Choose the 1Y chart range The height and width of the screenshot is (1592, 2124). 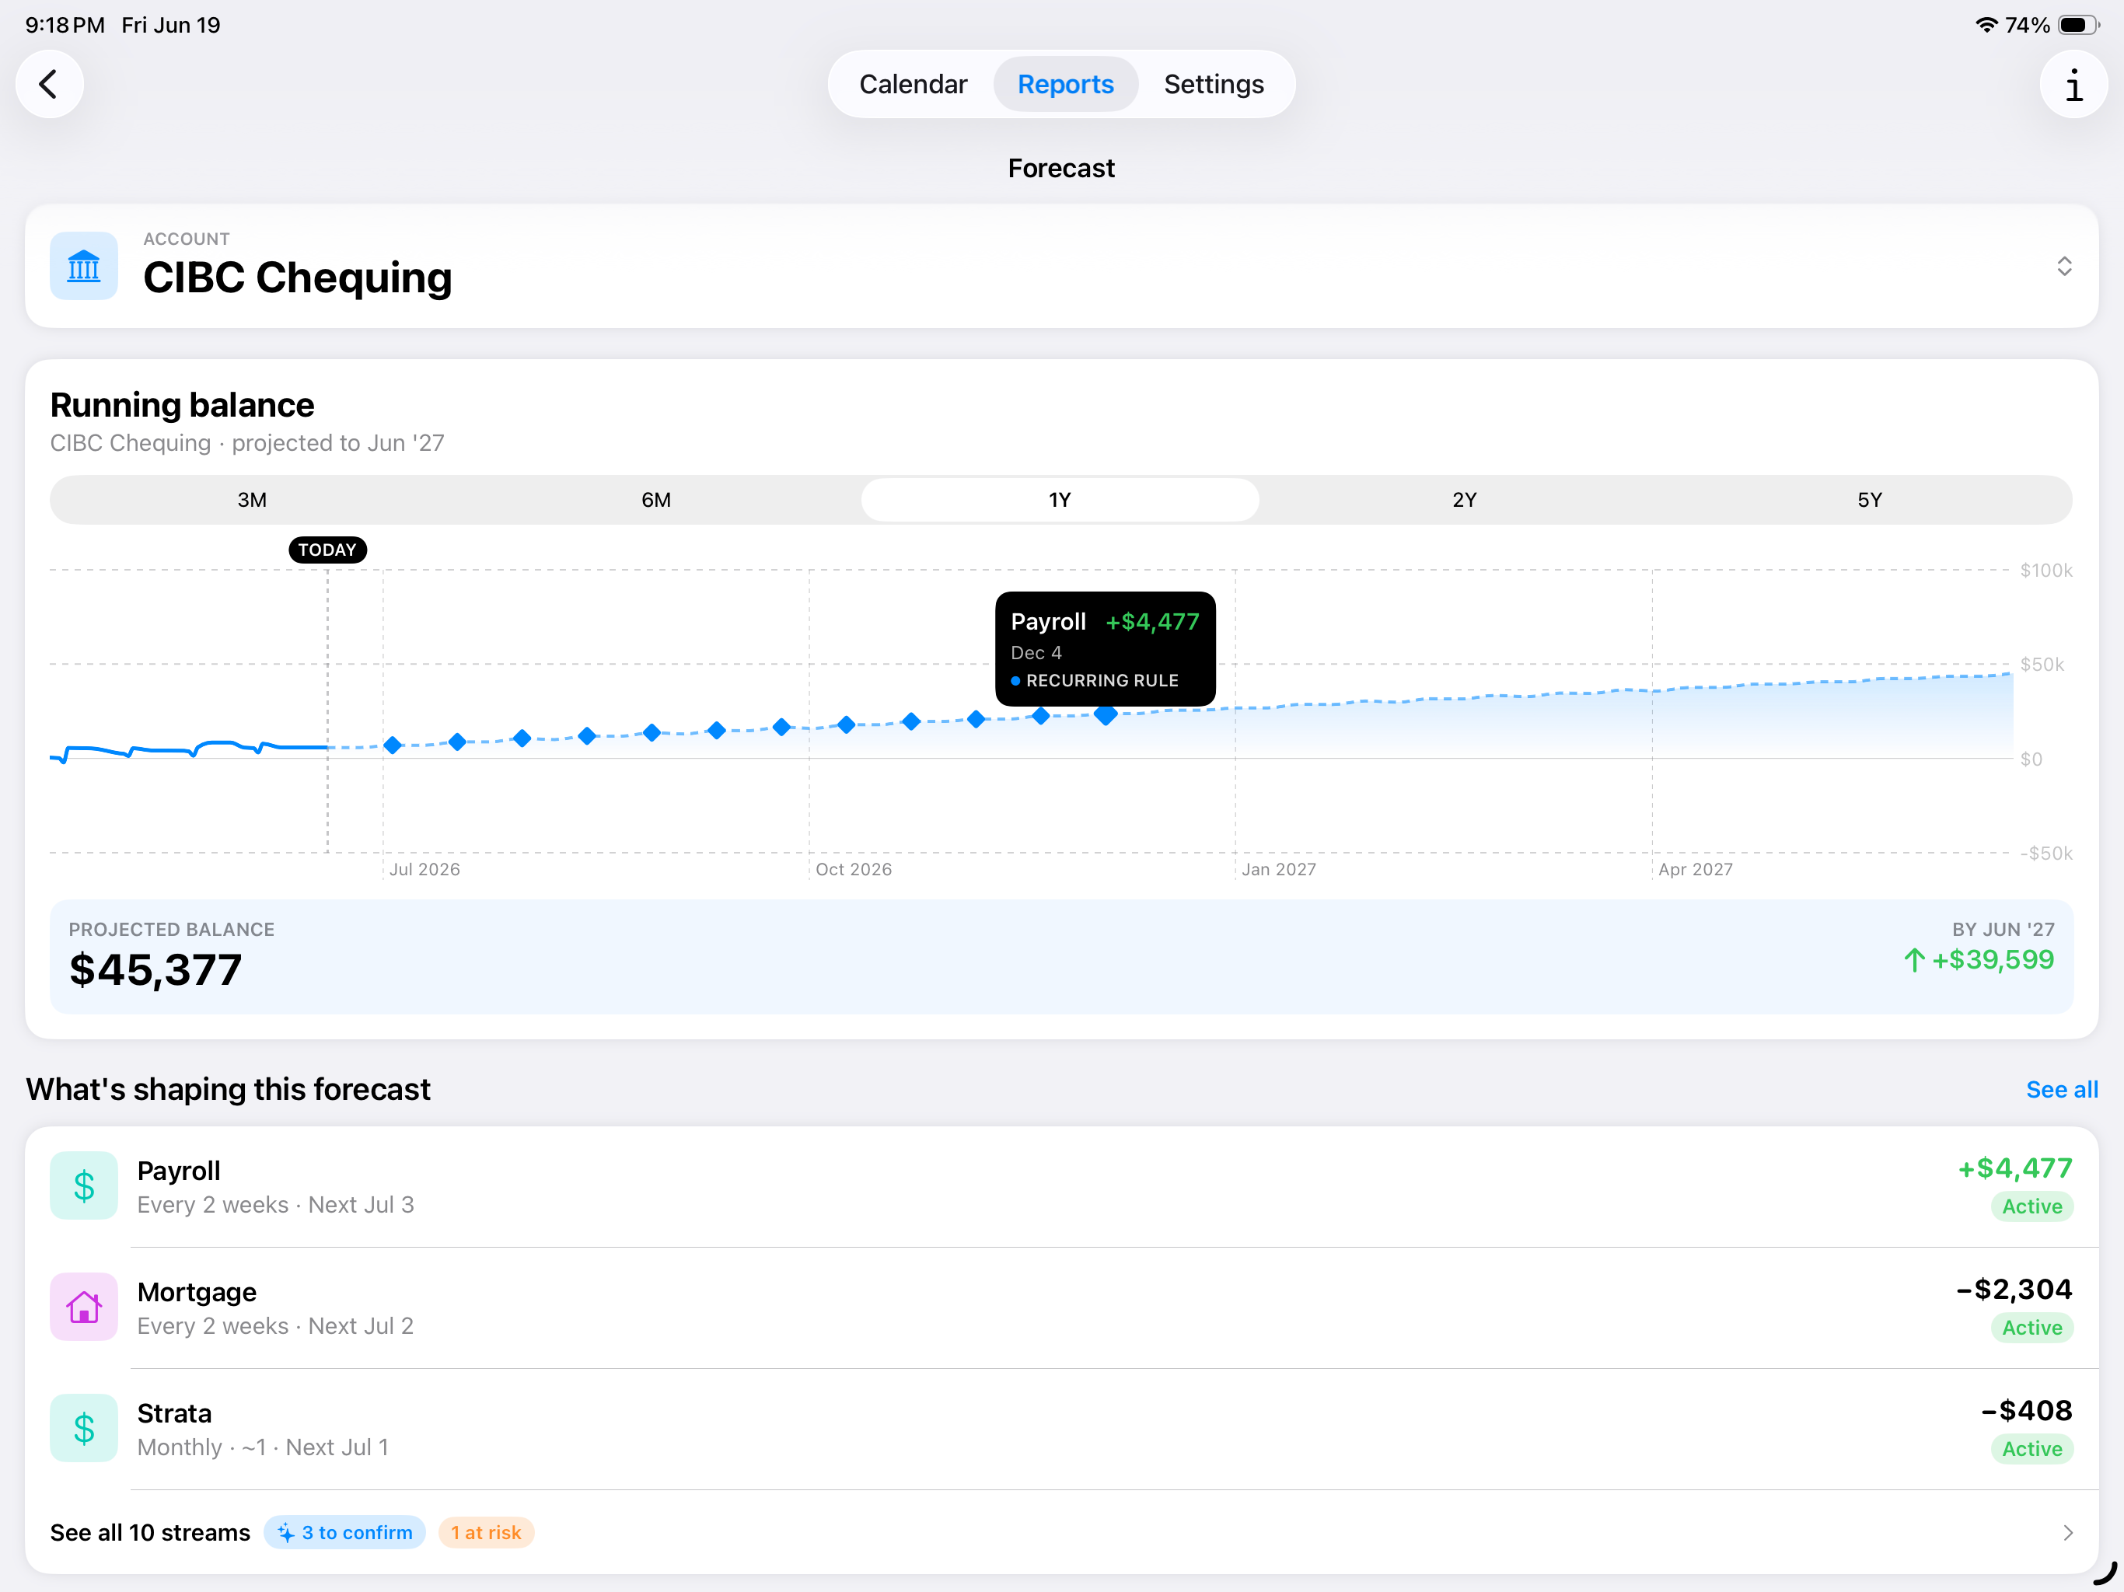pos(1060,499)
